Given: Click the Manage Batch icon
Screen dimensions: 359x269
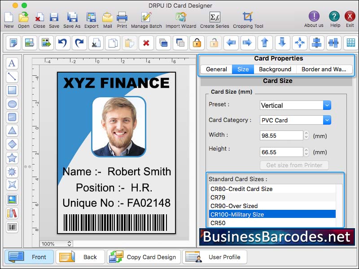Looking at the screenshot, I should pos(146,18).
